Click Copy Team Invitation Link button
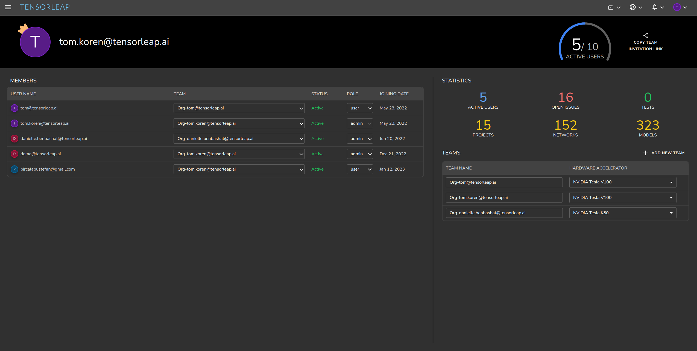 [x=645, y=46]
